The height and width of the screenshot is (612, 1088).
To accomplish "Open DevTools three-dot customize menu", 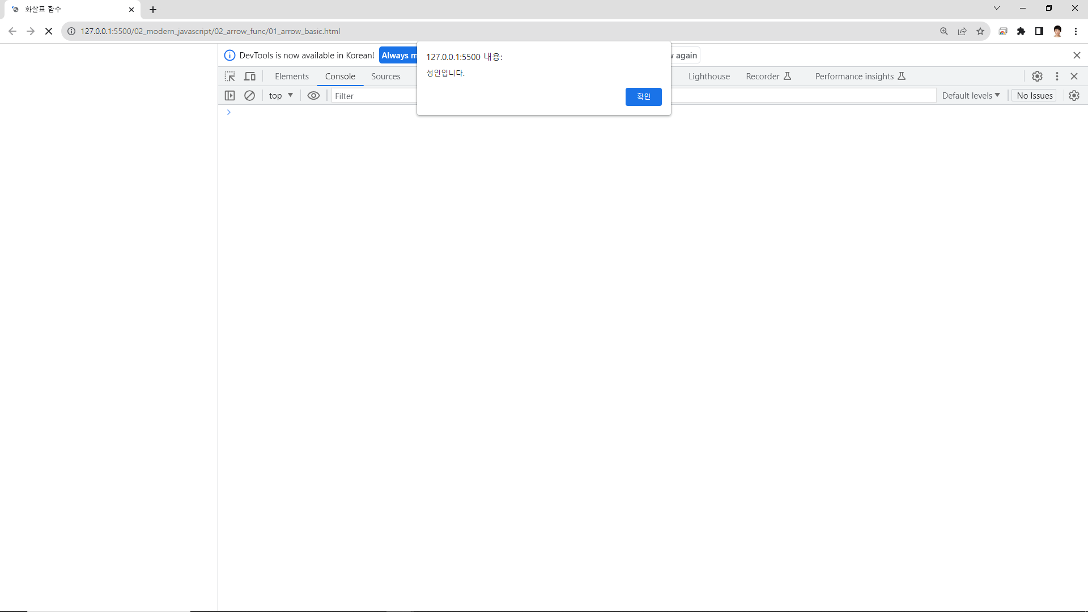I will coord(1057,76).
